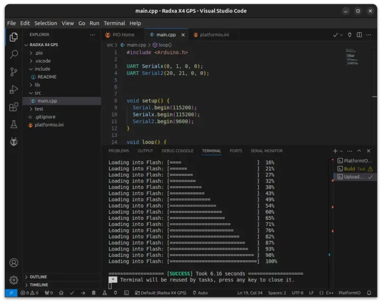This screenshot has height=303, width=382.
Task: Open the Selection menu
Action: pos(46,23)
